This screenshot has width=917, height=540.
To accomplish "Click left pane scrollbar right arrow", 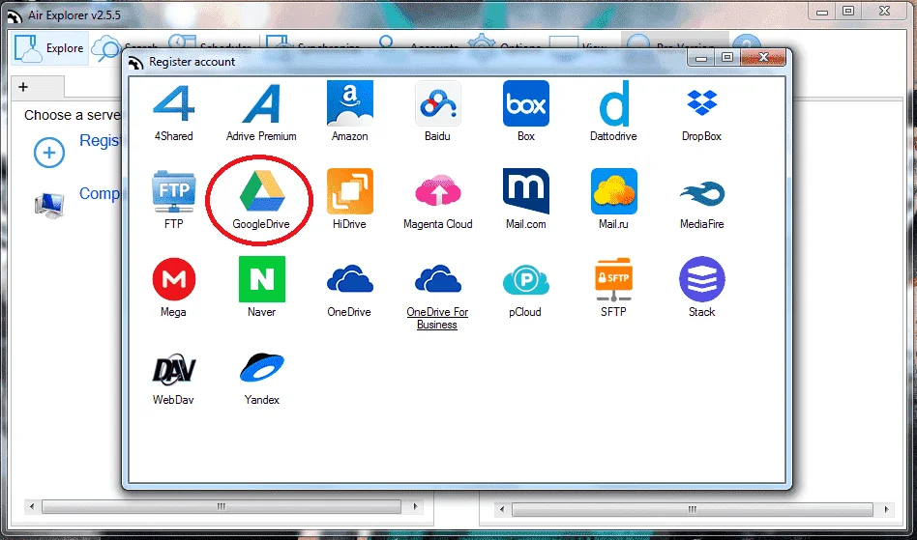I will pyautogui.click(x=415, y=506).
